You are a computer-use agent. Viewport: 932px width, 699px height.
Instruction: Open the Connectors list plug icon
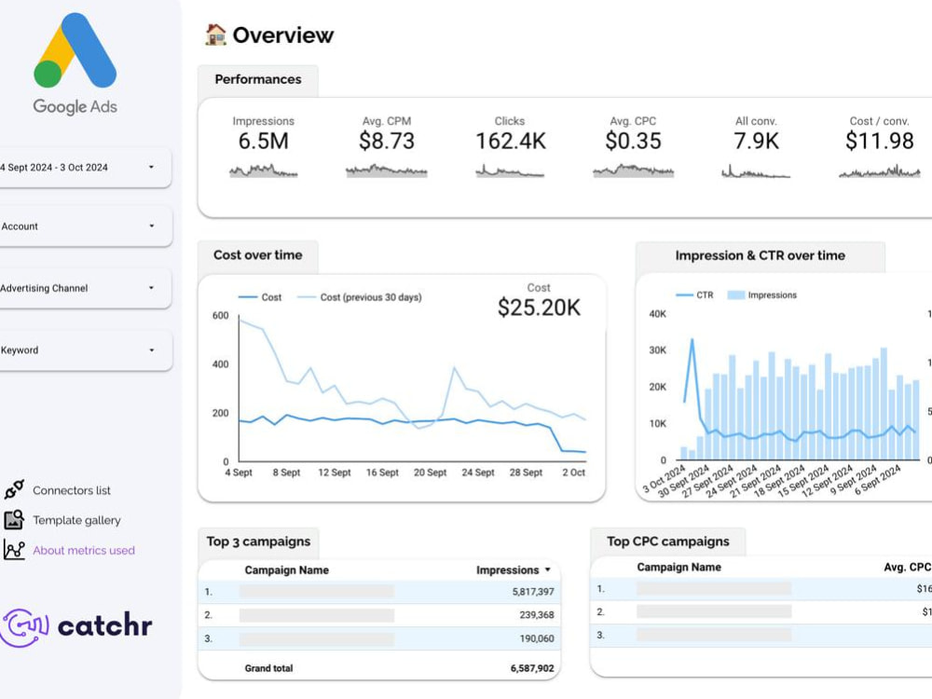pos(14,490)
